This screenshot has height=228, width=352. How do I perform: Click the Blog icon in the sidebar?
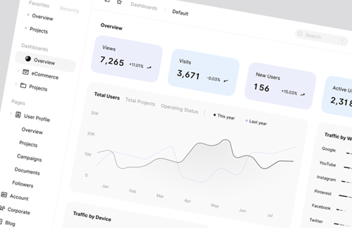1,221
